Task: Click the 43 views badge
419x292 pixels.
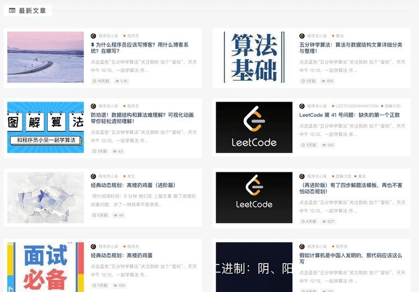Action: 118,151
